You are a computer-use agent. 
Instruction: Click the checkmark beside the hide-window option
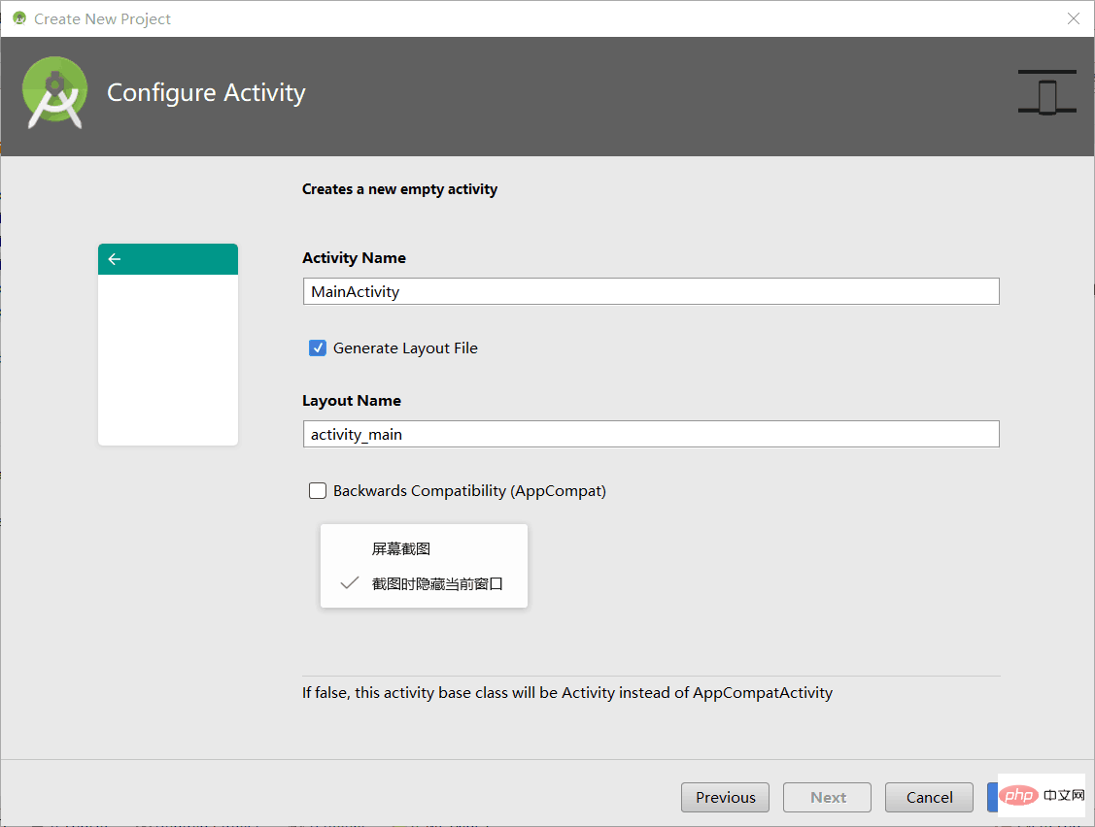pyautogui.click(x=349, y=582)
